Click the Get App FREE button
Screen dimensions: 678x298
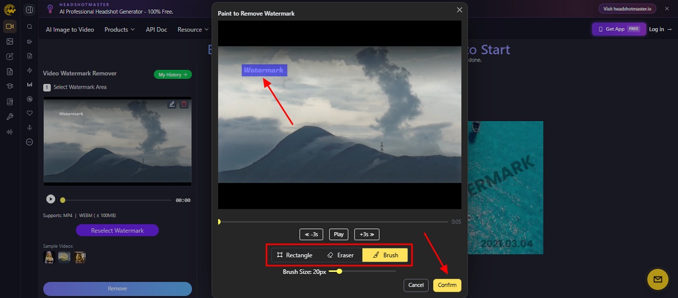619,29
